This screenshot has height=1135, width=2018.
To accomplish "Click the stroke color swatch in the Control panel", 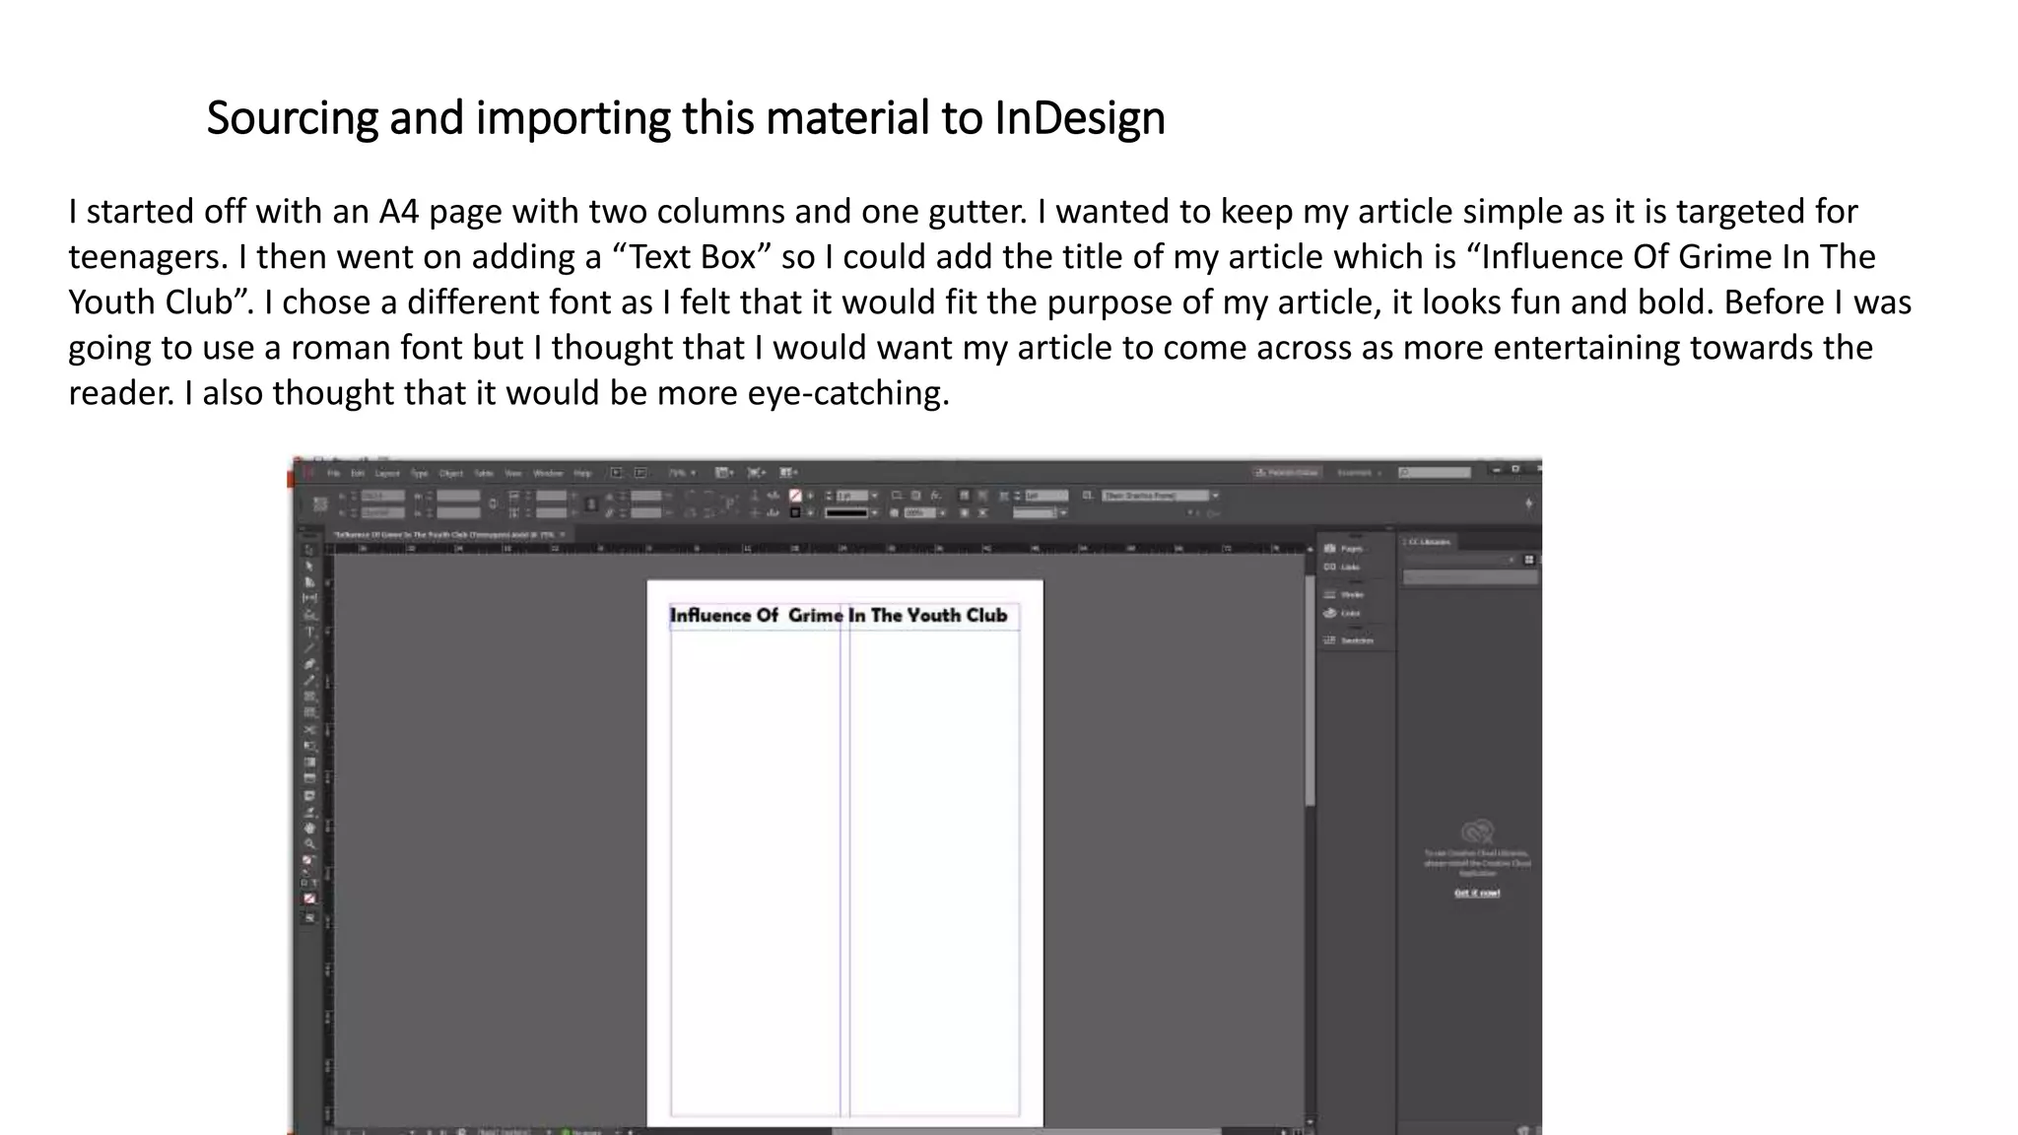I will point(795,513).
